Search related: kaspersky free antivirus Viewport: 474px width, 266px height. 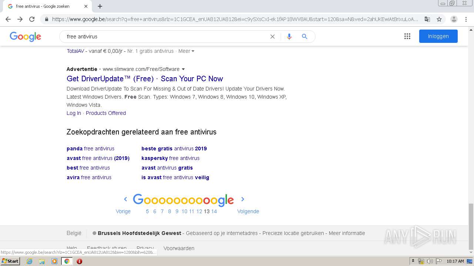point(170,158)
